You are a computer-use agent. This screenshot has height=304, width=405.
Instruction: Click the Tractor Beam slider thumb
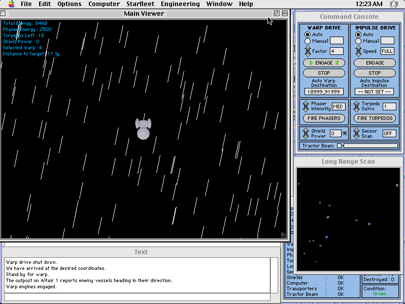click(x=340, y=146)
